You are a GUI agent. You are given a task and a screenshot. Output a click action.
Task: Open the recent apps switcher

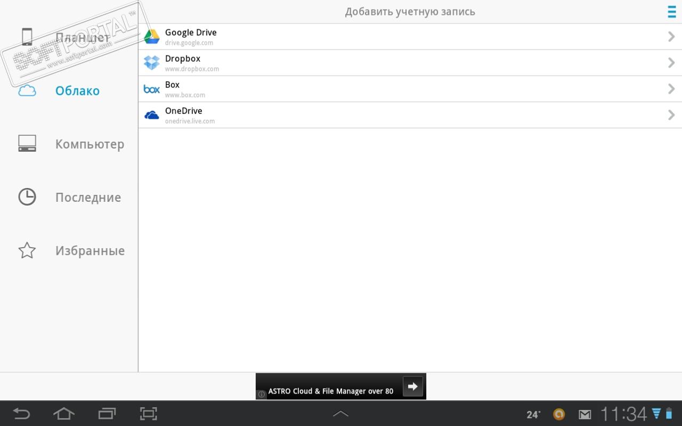107,414
